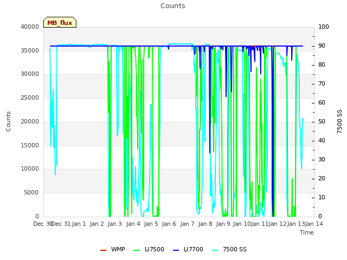Toggle the WMP legend entry
347x260 pixels.
tap(113, 249)
